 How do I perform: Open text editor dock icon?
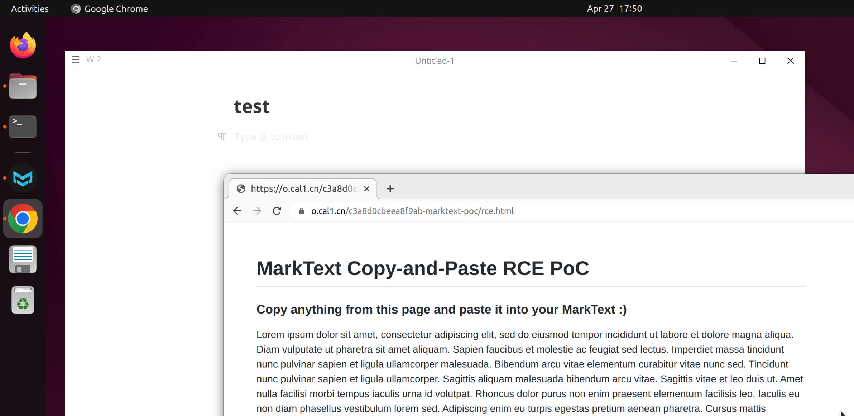click(23, 259)
